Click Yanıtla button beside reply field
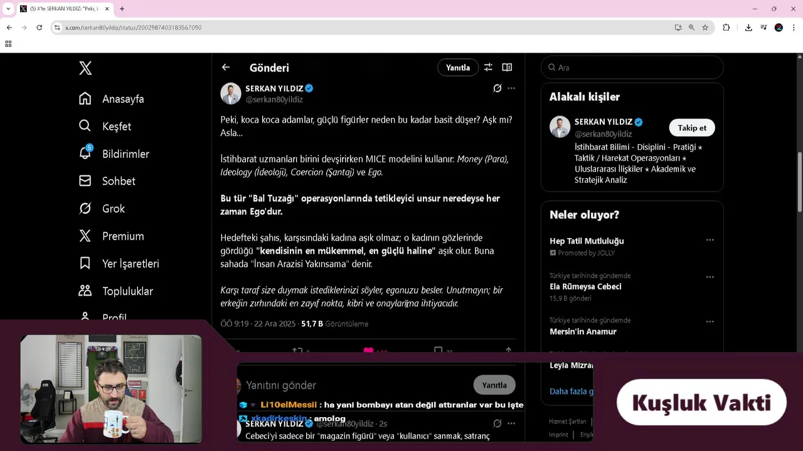This screenshot has height=451, width=803. (494, 385)
